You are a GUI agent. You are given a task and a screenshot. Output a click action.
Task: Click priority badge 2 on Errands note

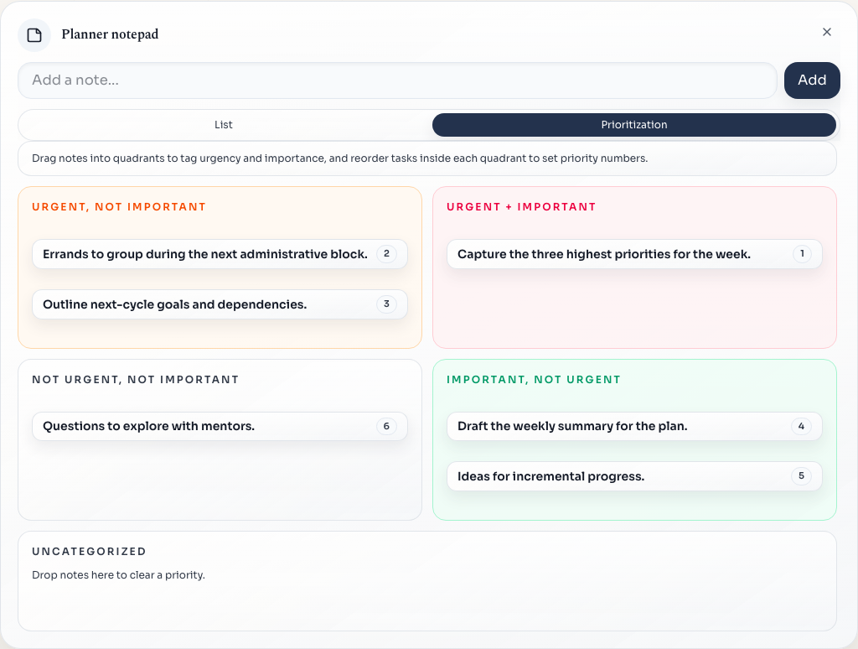[x=386, y=254]
